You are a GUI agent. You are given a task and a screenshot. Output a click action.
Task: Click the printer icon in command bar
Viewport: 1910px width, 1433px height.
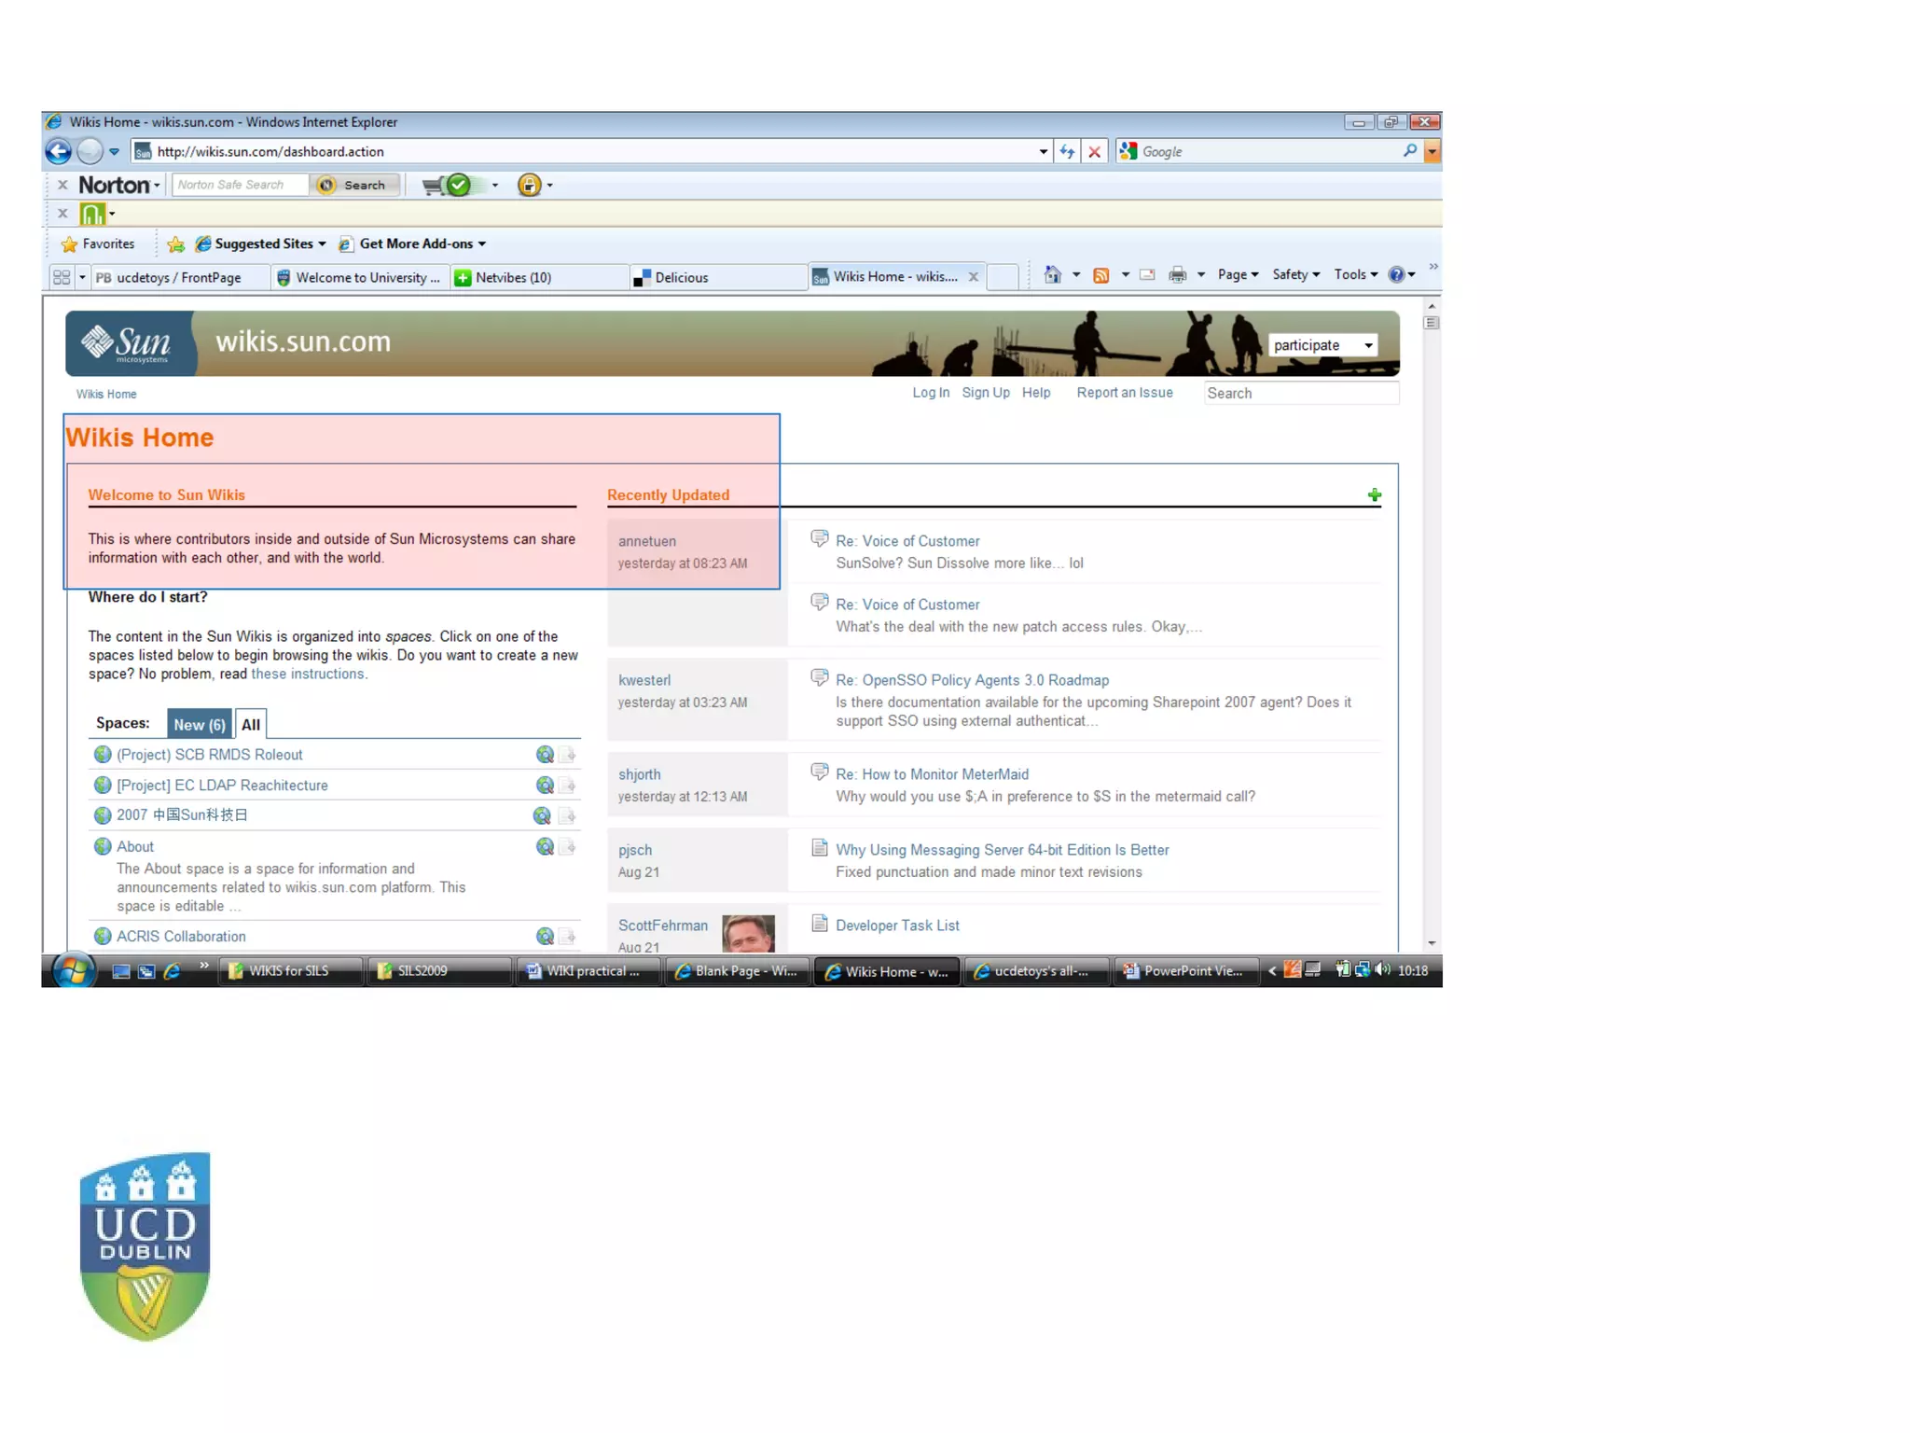tap(1177, 275)
